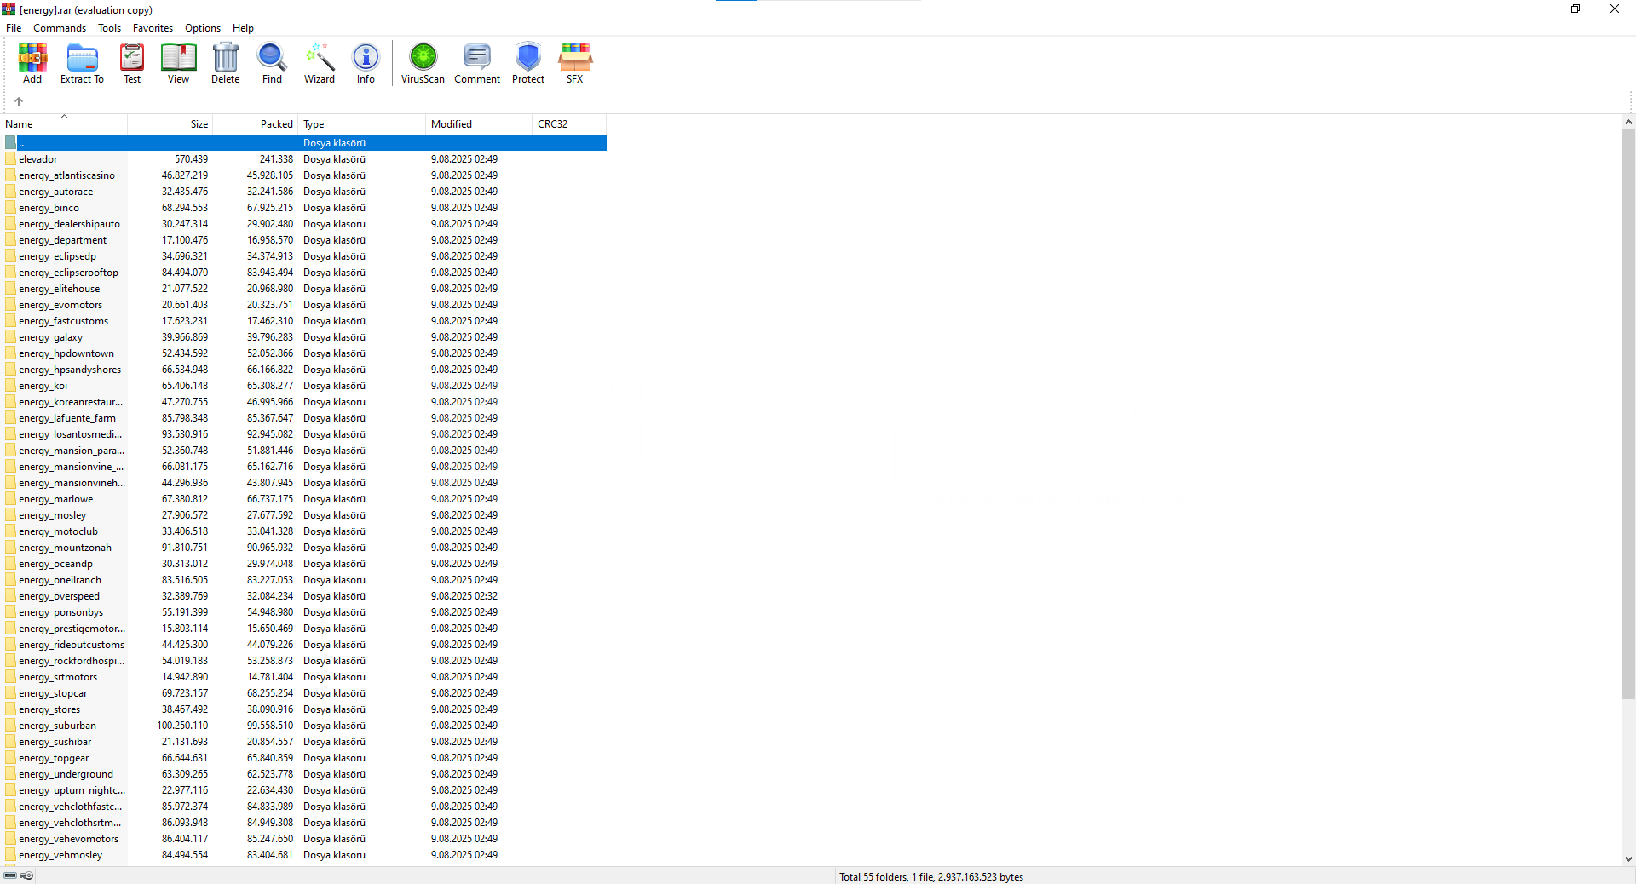Open the Favorites menu
Viewport: 1636px width, 884px height.
[x=153, y=28]
